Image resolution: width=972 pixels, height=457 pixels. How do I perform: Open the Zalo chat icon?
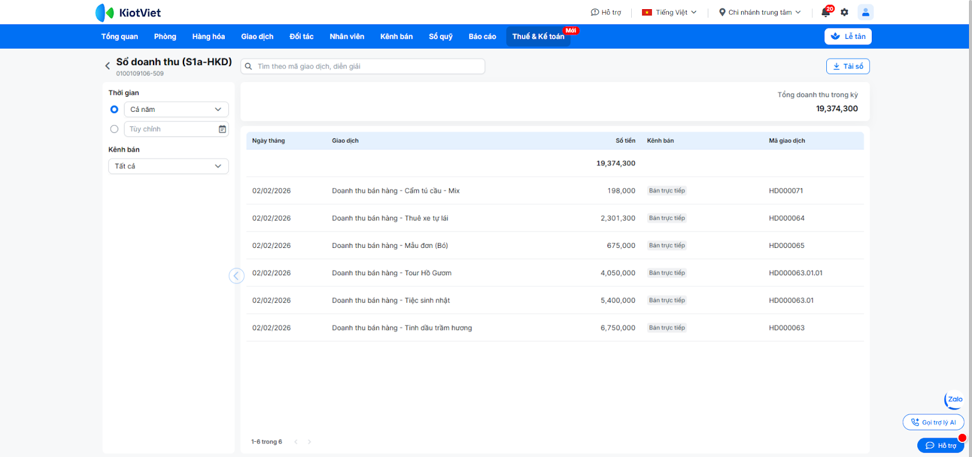click(954, 400)
